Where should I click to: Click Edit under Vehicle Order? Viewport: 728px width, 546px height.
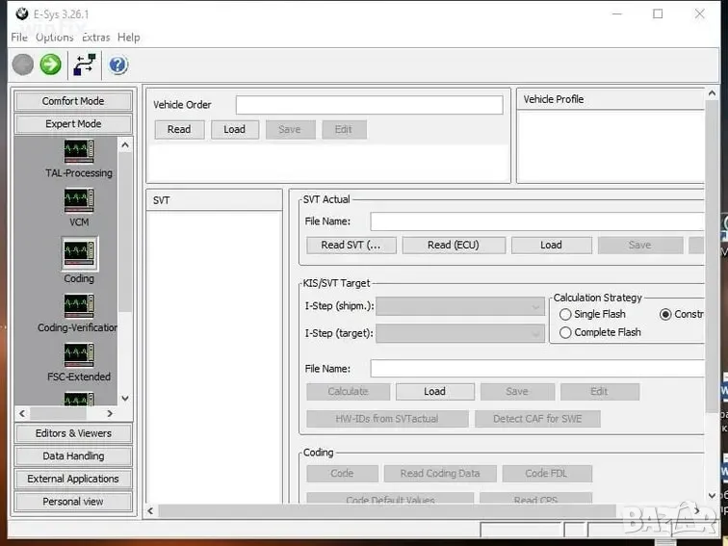point(344,130)
